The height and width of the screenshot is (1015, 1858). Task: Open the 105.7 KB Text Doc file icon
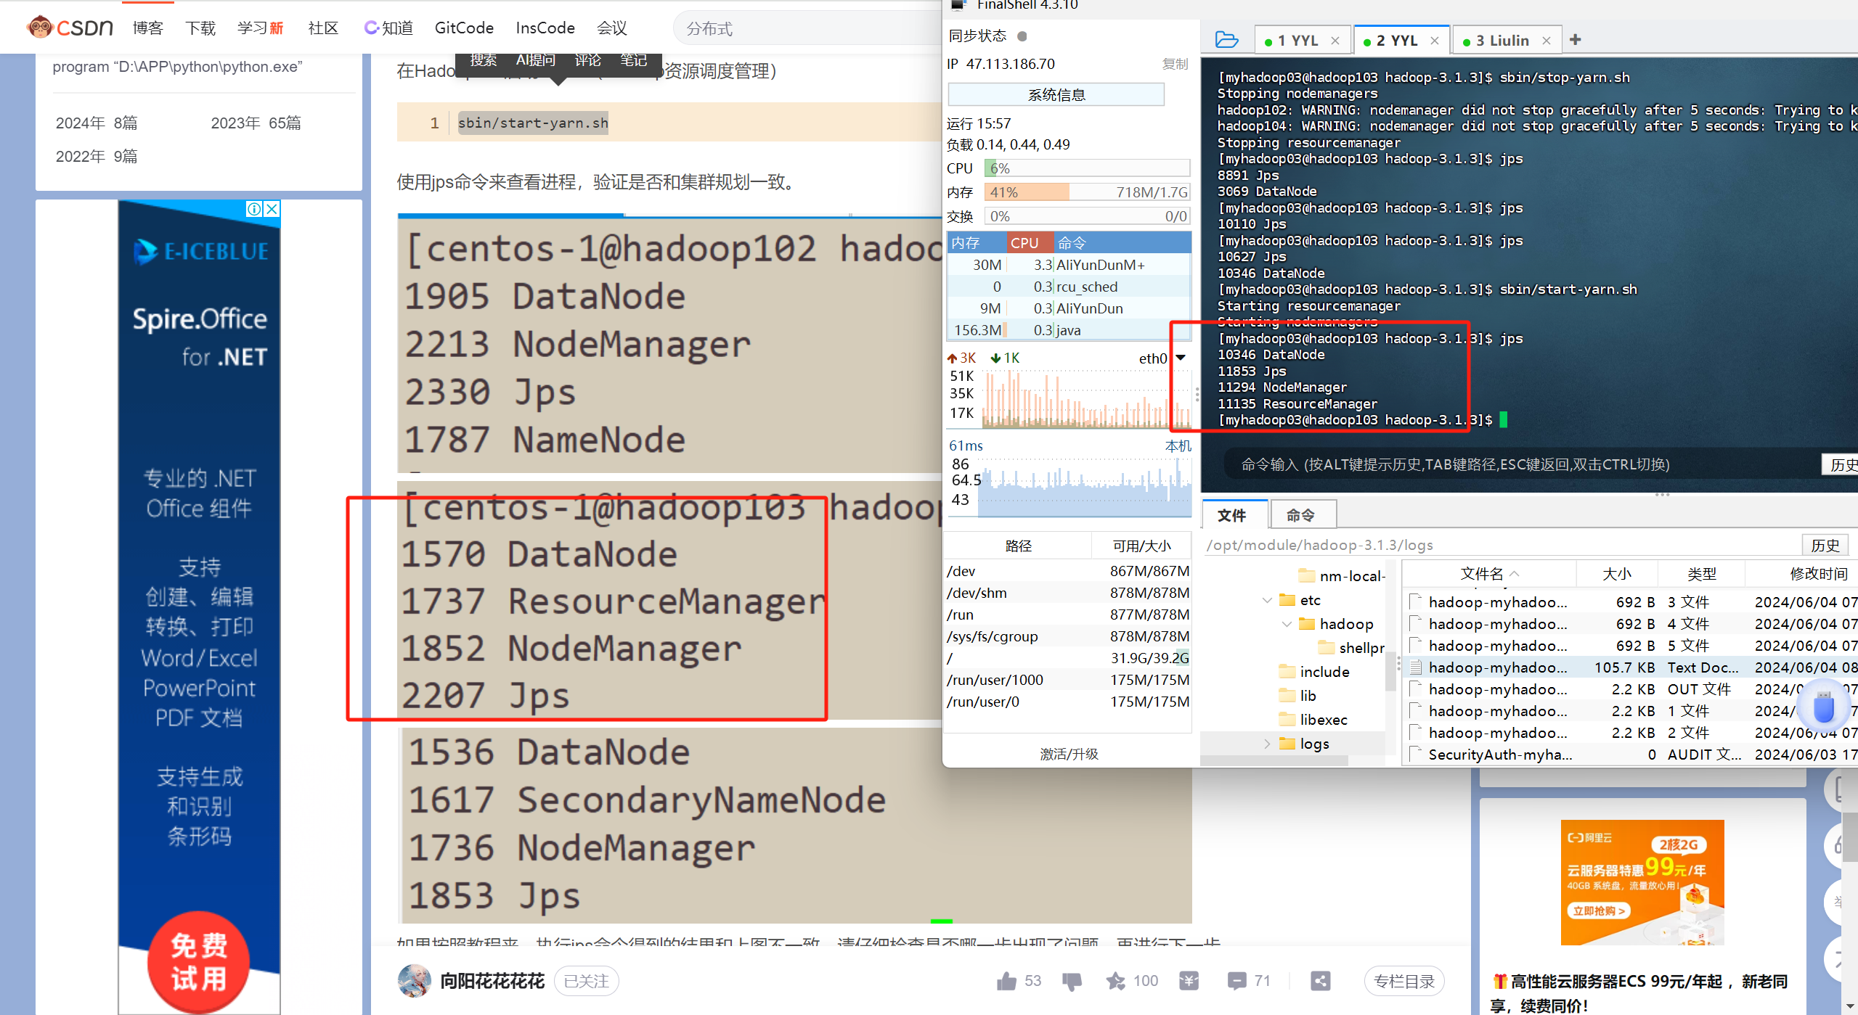[1416, 667]
